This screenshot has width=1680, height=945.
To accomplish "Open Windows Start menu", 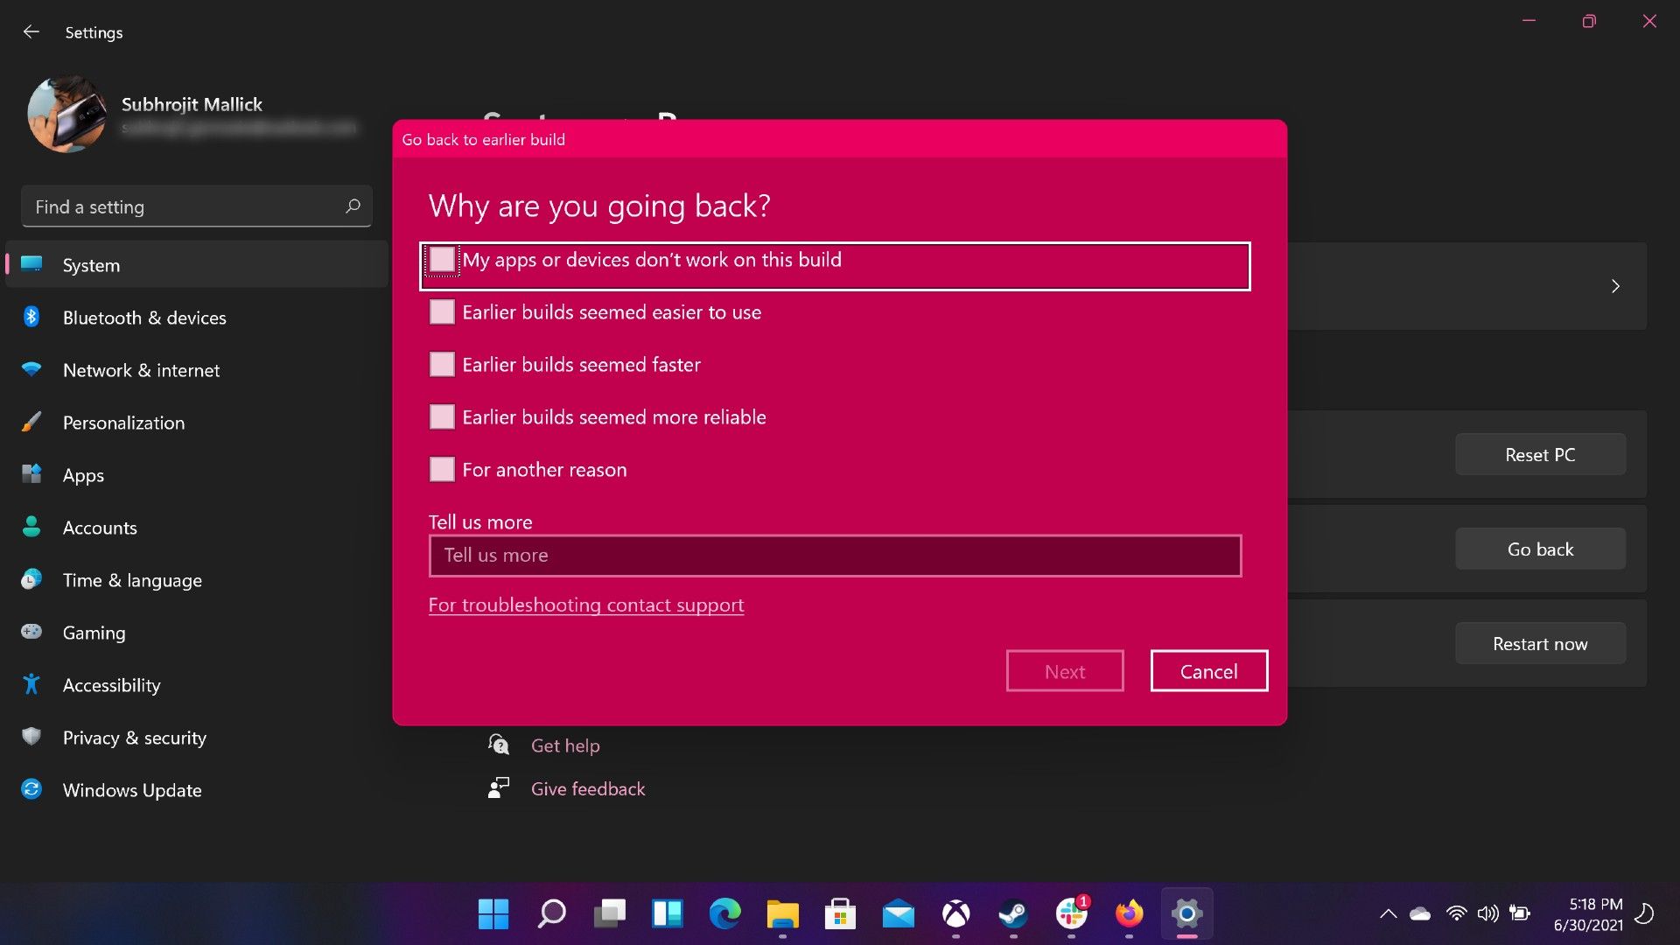I will [493, 913].
